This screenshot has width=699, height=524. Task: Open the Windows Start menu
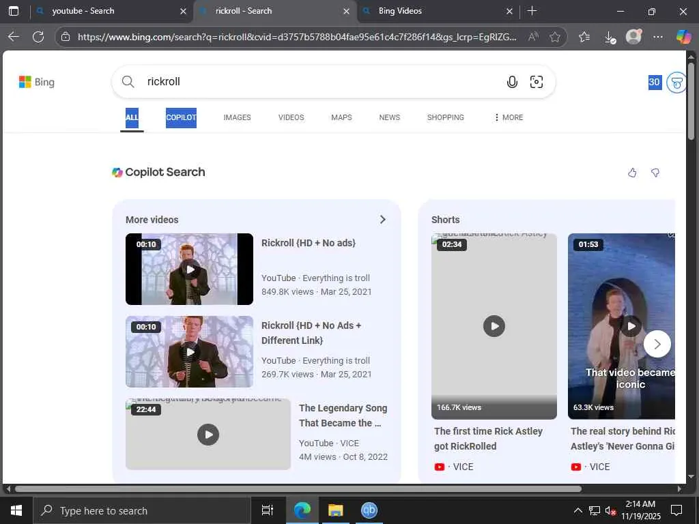[16, 510]
